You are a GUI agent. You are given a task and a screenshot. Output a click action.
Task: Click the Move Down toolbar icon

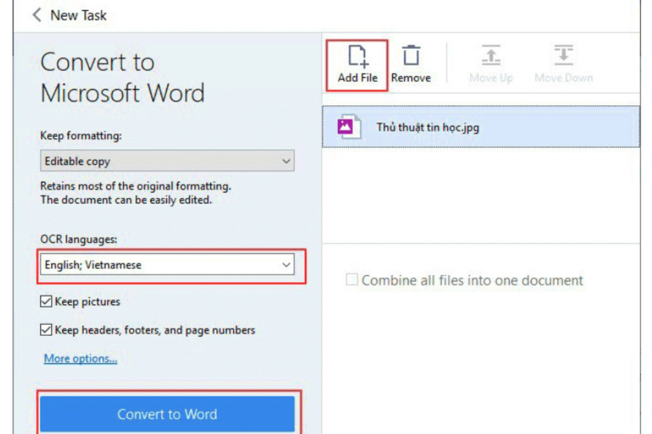563,56
